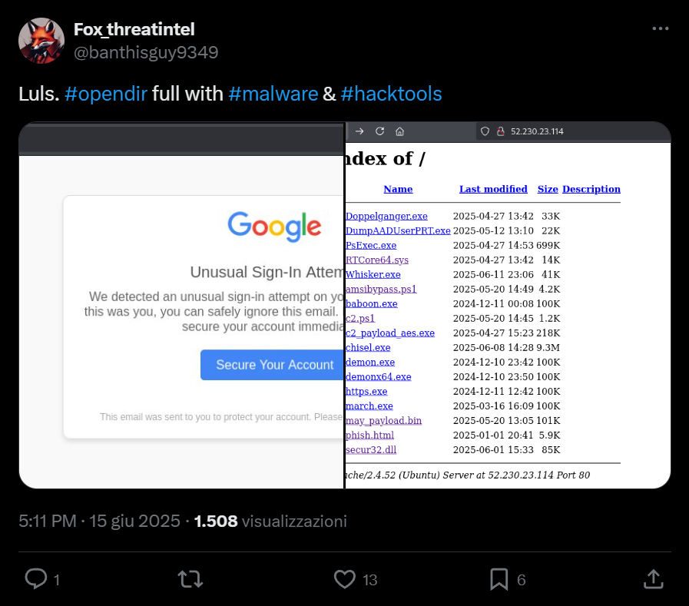Screen dimensions: 689x606
Task: Click the browser home icon in screenshot
Action: pyautogui.click(x=399, y=131)
